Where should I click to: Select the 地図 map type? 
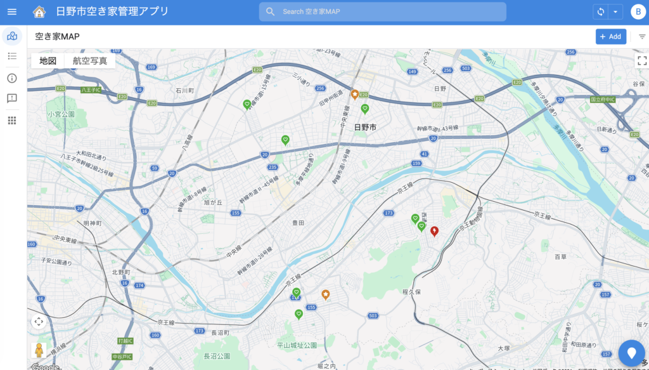(x=48, y=61)
